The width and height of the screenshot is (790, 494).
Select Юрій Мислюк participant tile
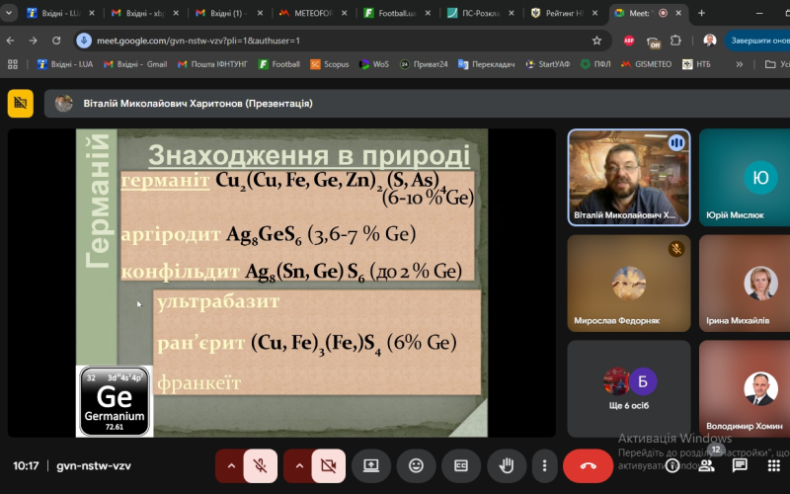[x=745, y=178]
